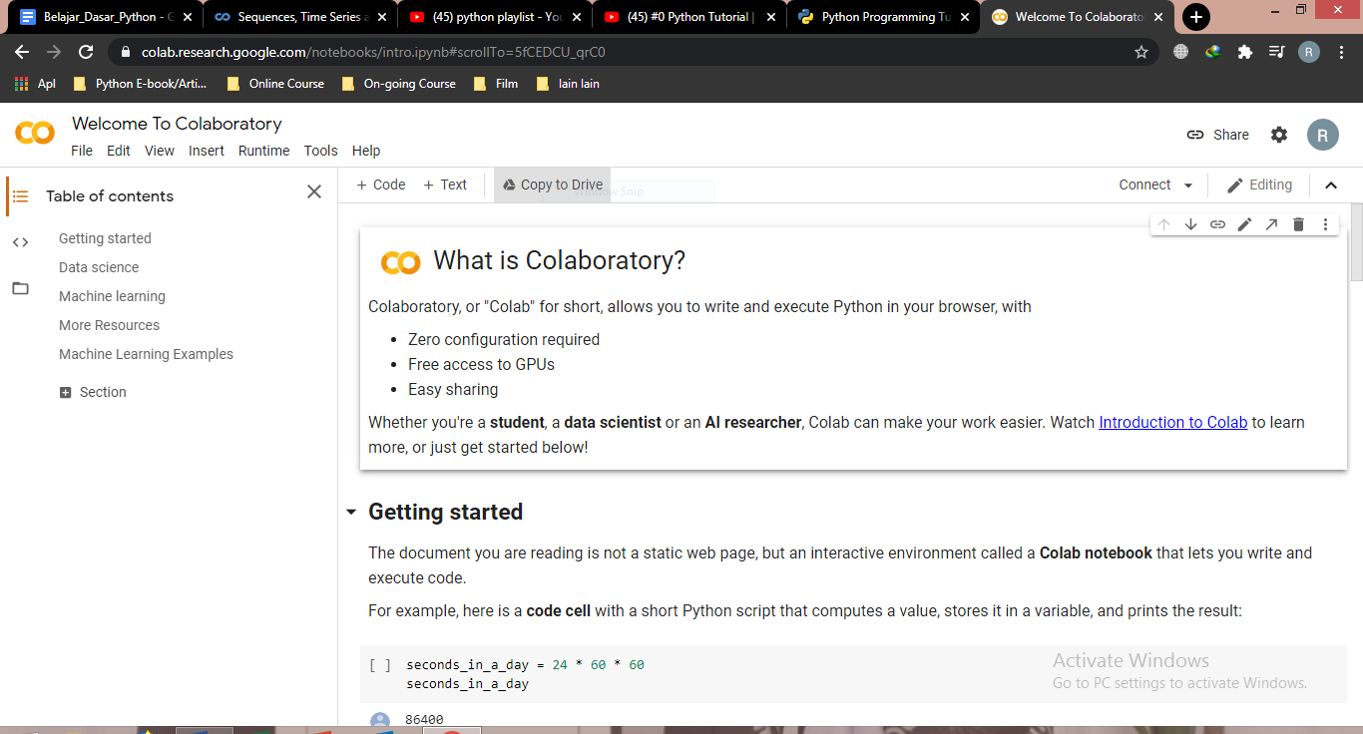Open cell in new tab via arrow icon

tap(1271, 223)
